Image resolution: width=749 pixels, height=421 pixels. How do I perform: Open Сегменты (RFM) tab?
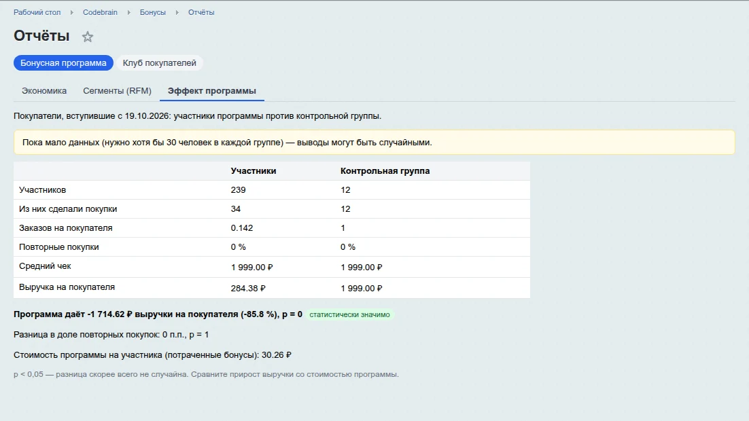[117, 91]
